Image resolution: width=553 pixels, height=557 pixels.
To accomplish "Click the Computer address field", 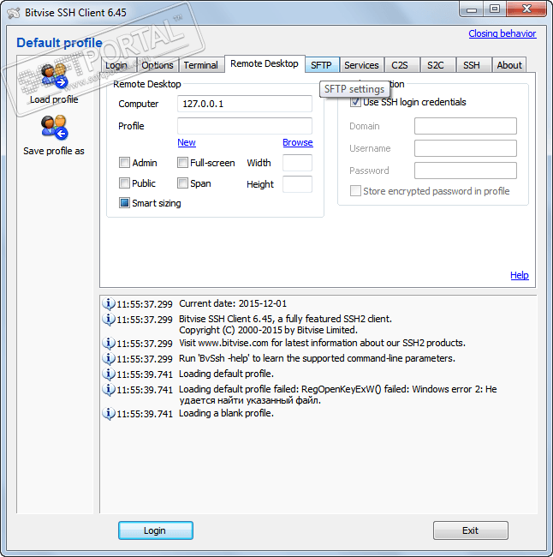I will coord(245,104).
